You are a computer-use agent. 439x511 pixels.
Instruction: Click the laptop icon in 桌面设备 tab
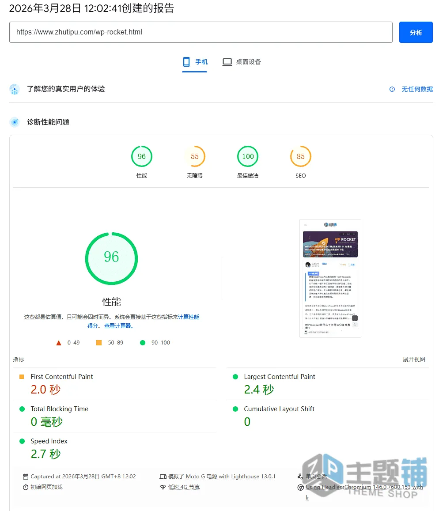coord(227,62)
